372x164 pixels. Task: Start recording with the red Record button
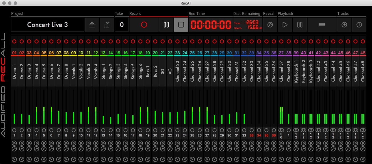[x=144, y=25]
